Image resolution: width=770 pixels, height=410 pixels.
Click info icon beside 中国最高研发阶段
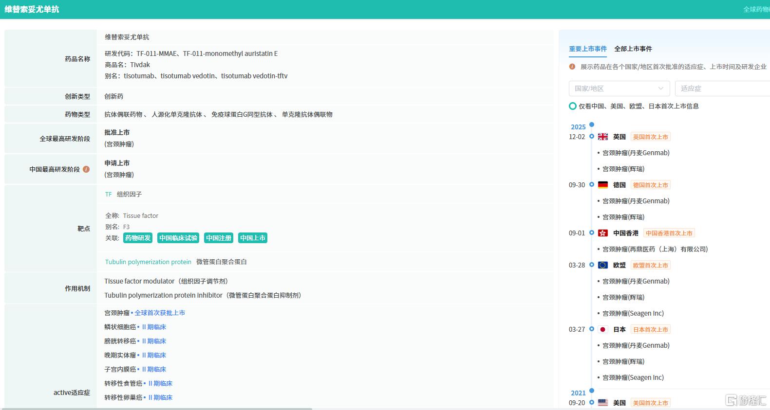point(86,169)
